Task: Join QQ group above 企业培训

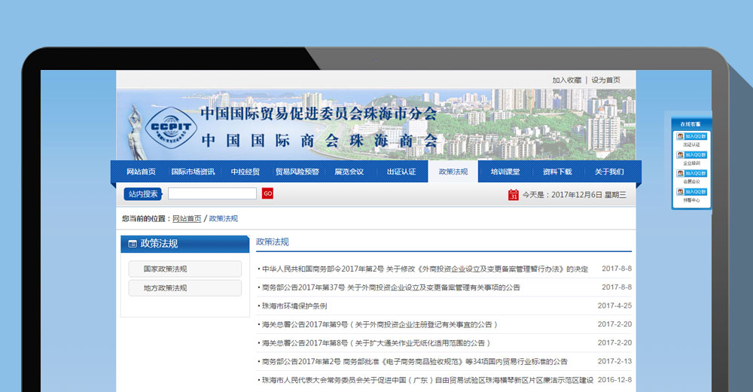Action: pos(691,155)
